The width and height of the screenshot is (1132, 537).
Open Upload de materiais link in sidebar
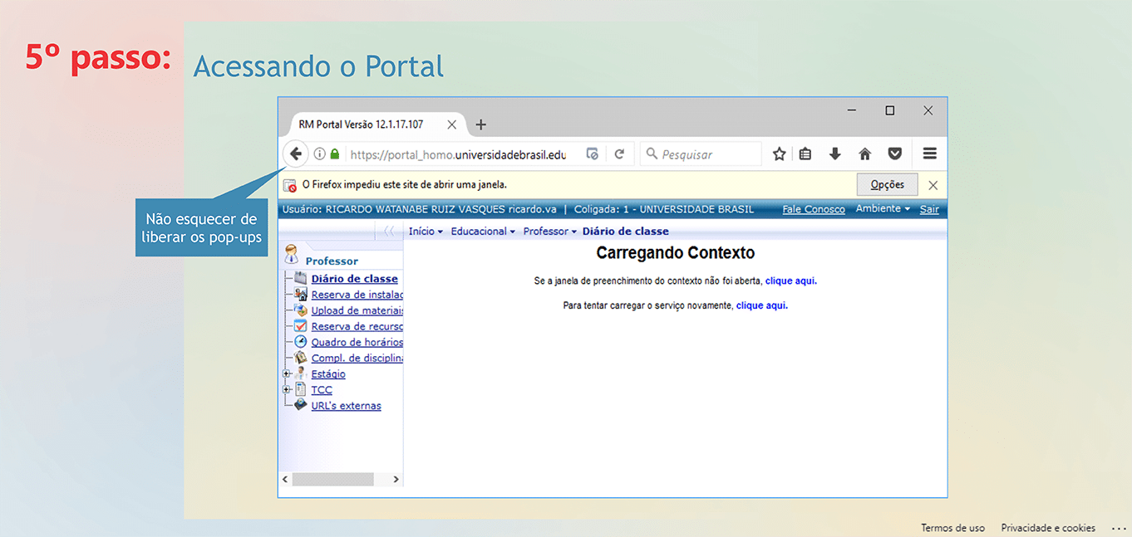[357, 310]
